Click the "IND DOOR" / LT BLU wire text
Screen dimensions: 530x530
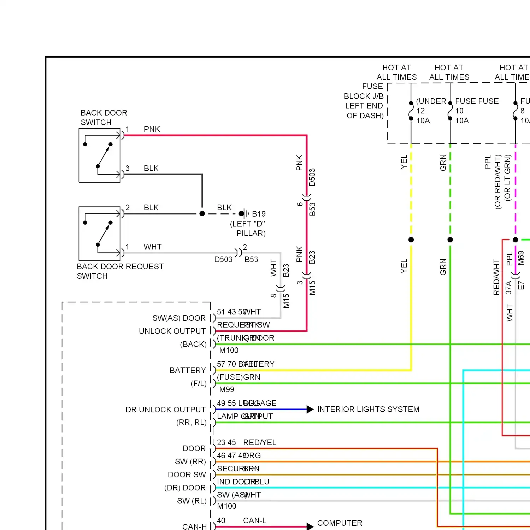point(243,482)
